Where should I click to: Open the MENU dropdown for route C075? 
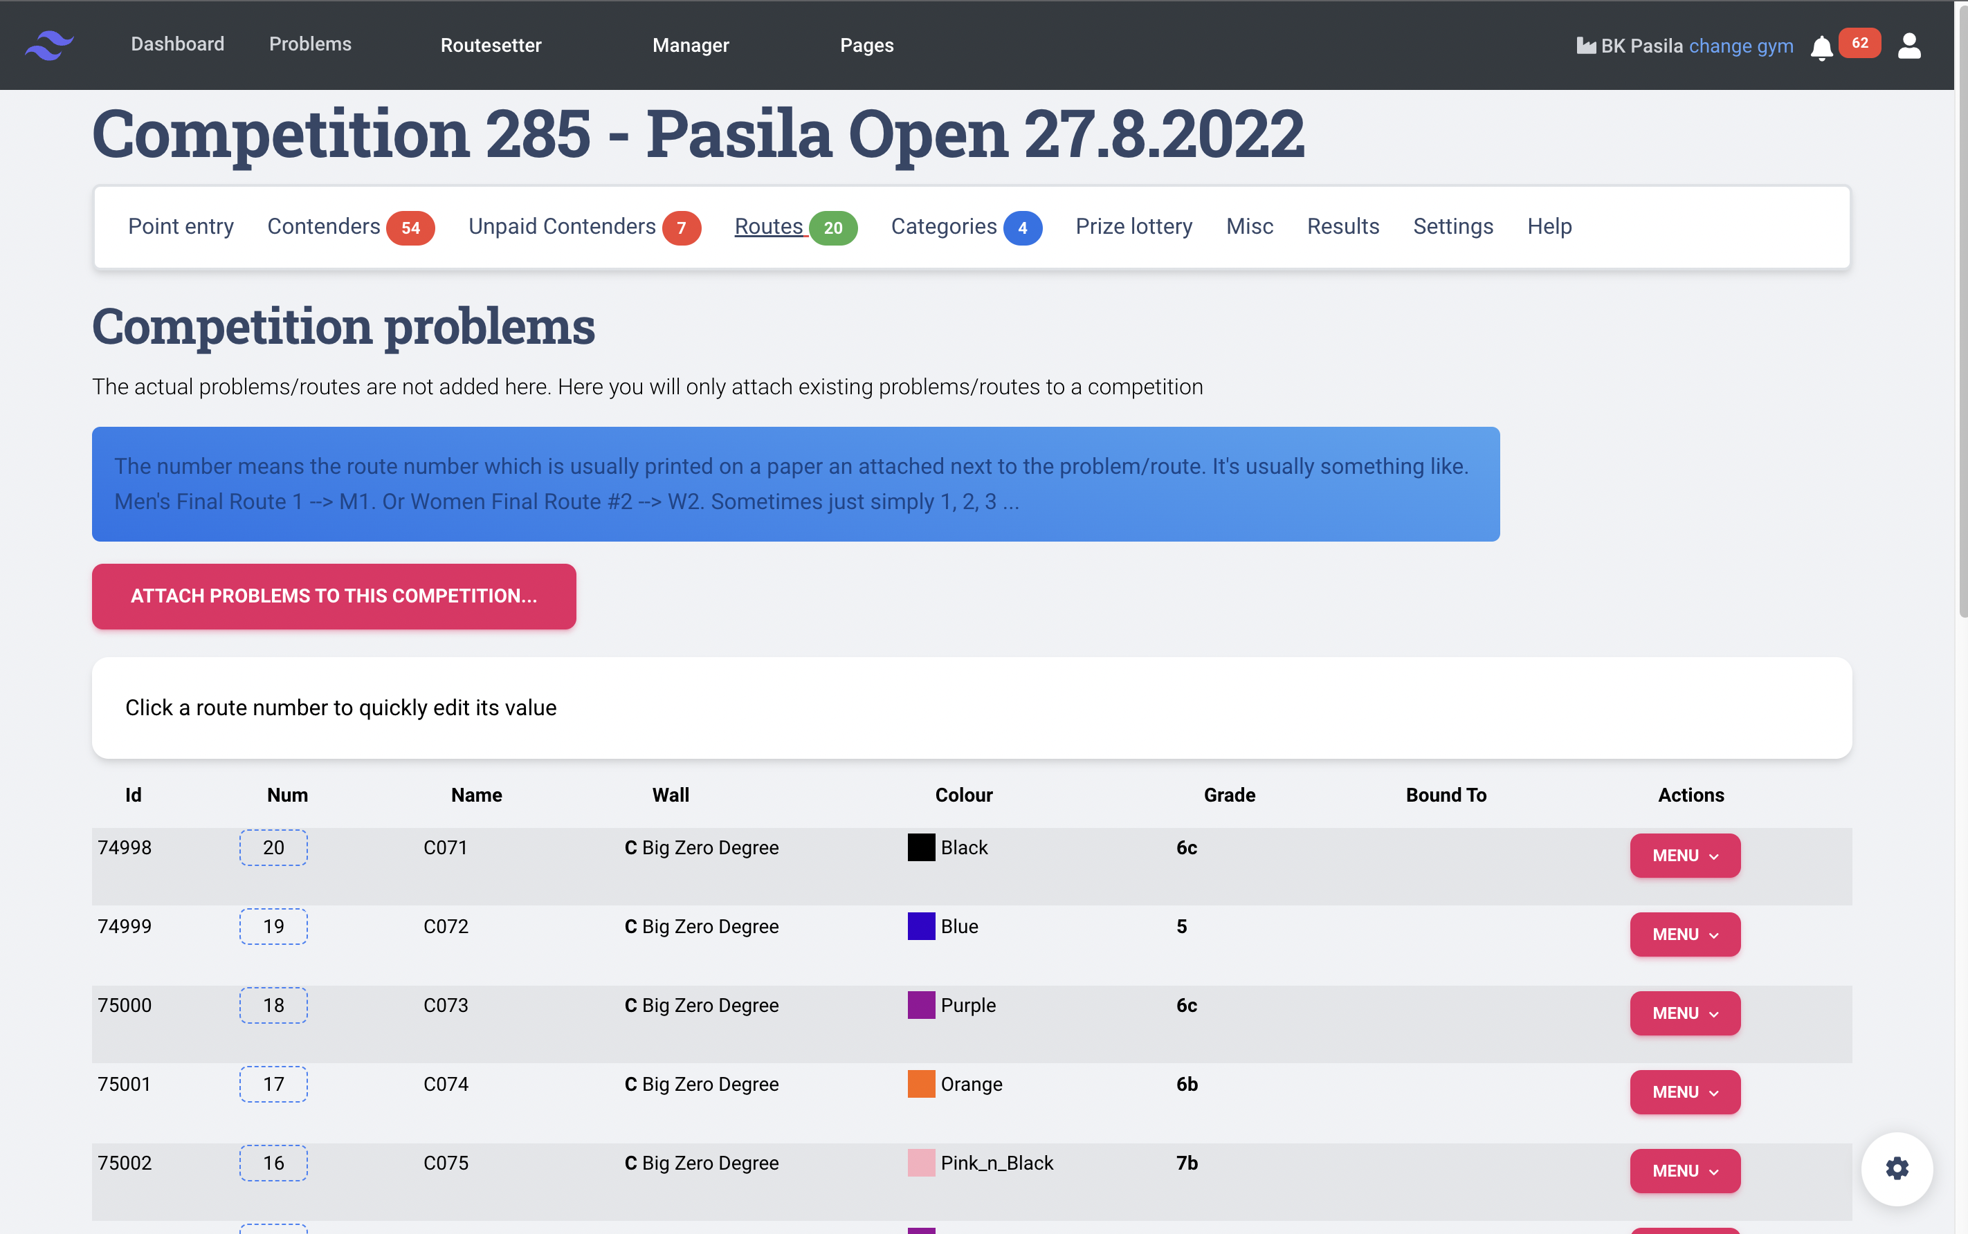click(1685, 1170)
